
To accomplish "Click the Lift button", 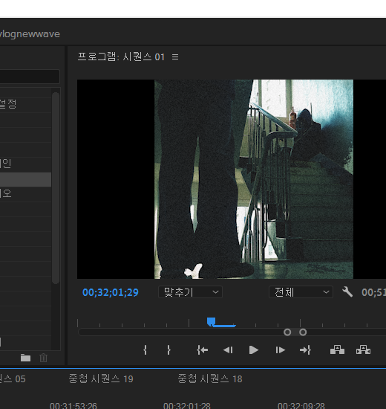I will tap(337, 350).
